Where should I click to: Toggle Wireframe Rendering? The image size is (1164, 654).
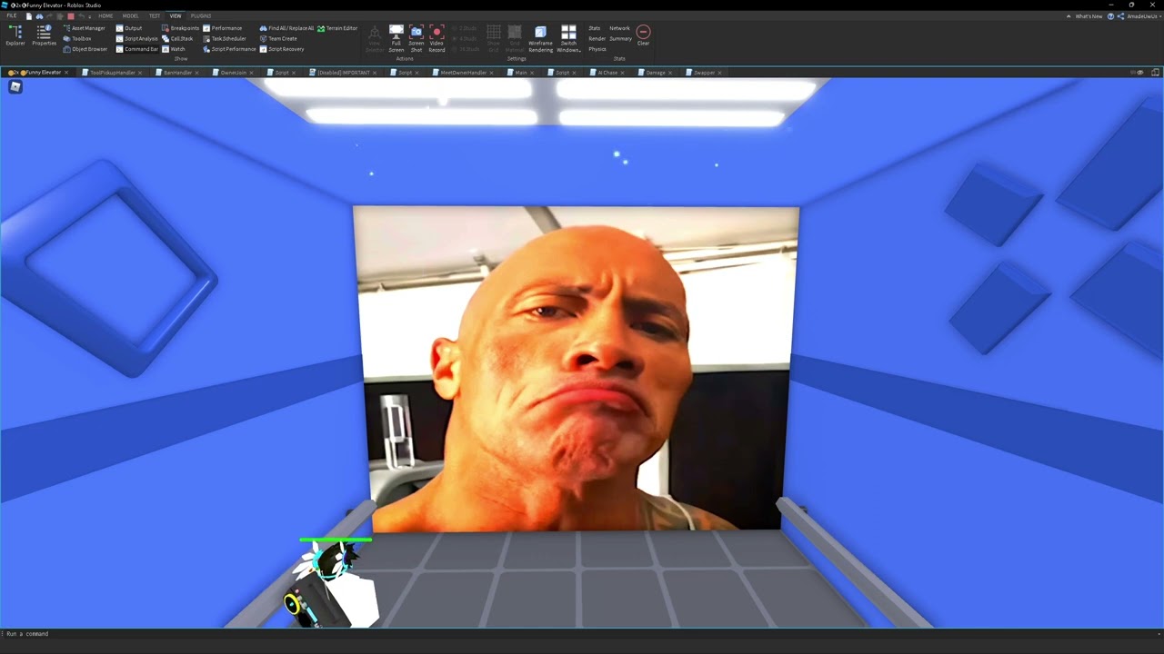[x=540, y=39]
